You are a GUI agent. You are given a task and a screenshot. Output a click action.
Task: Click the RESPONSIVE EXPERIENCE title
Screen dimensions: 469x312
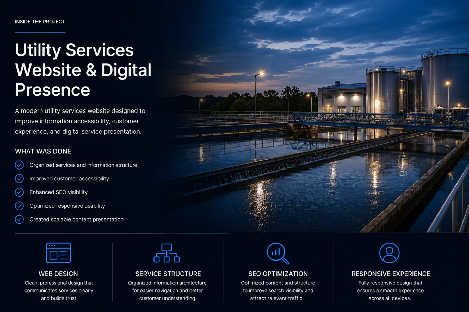391,274
